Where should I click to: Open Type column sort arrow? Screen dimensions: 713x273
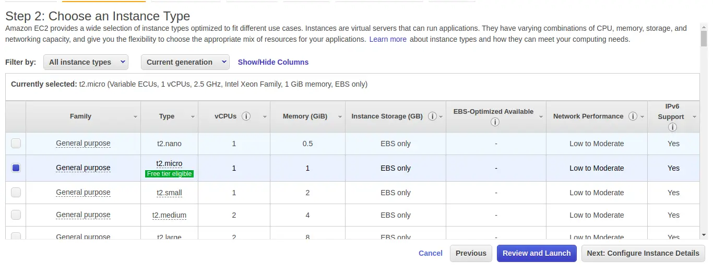pyautogui.click(x=193, y=117)
